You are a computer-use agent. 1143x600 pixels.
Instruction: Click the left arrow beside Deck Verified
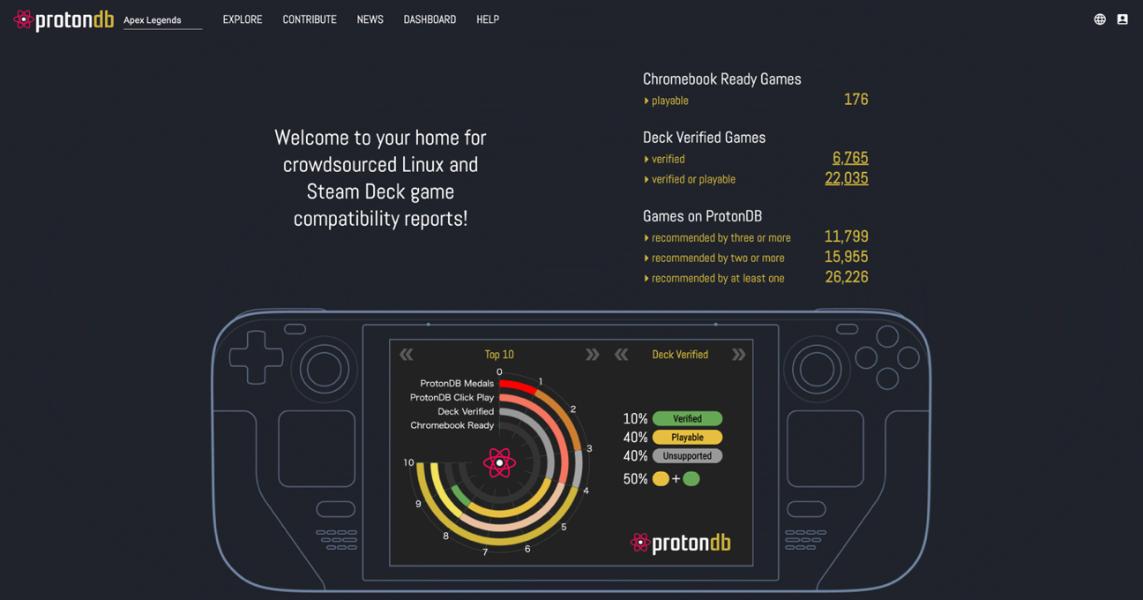point(621,354)
